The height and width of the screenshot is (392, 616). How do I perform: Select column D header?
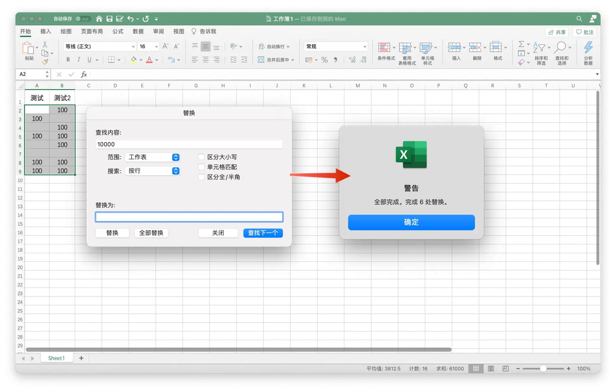click(115, 86)
